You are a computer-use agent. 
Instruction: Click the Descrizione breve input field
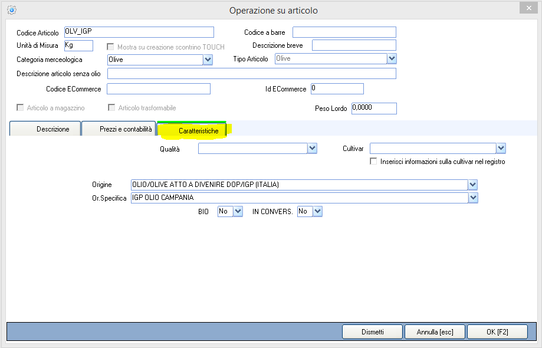(x=354, y=45)
